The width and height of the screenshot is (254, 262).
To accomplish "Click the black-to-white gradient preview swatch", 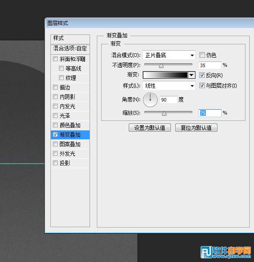I will (165, 75).
